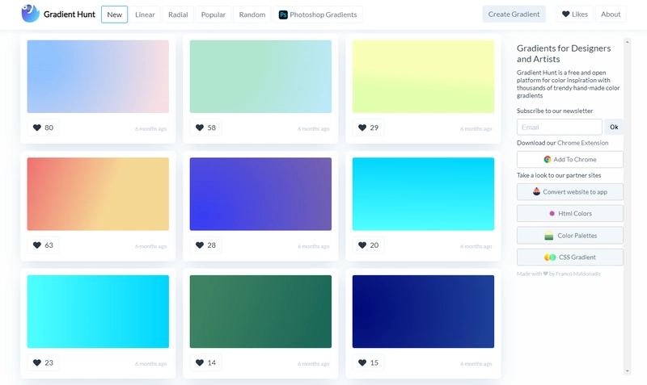The width and height of the screenshot is (647, 385).
Task: Open Convert website to app partner site
Action: click(x=570, y=192)
